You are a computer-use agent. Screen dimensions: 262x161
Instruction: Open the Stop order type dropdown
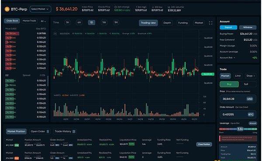click(250, 76)
